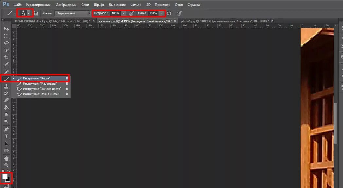Select the Path Selection tool
The height and width of the screenshot is (188, 343).
(6, 144)
